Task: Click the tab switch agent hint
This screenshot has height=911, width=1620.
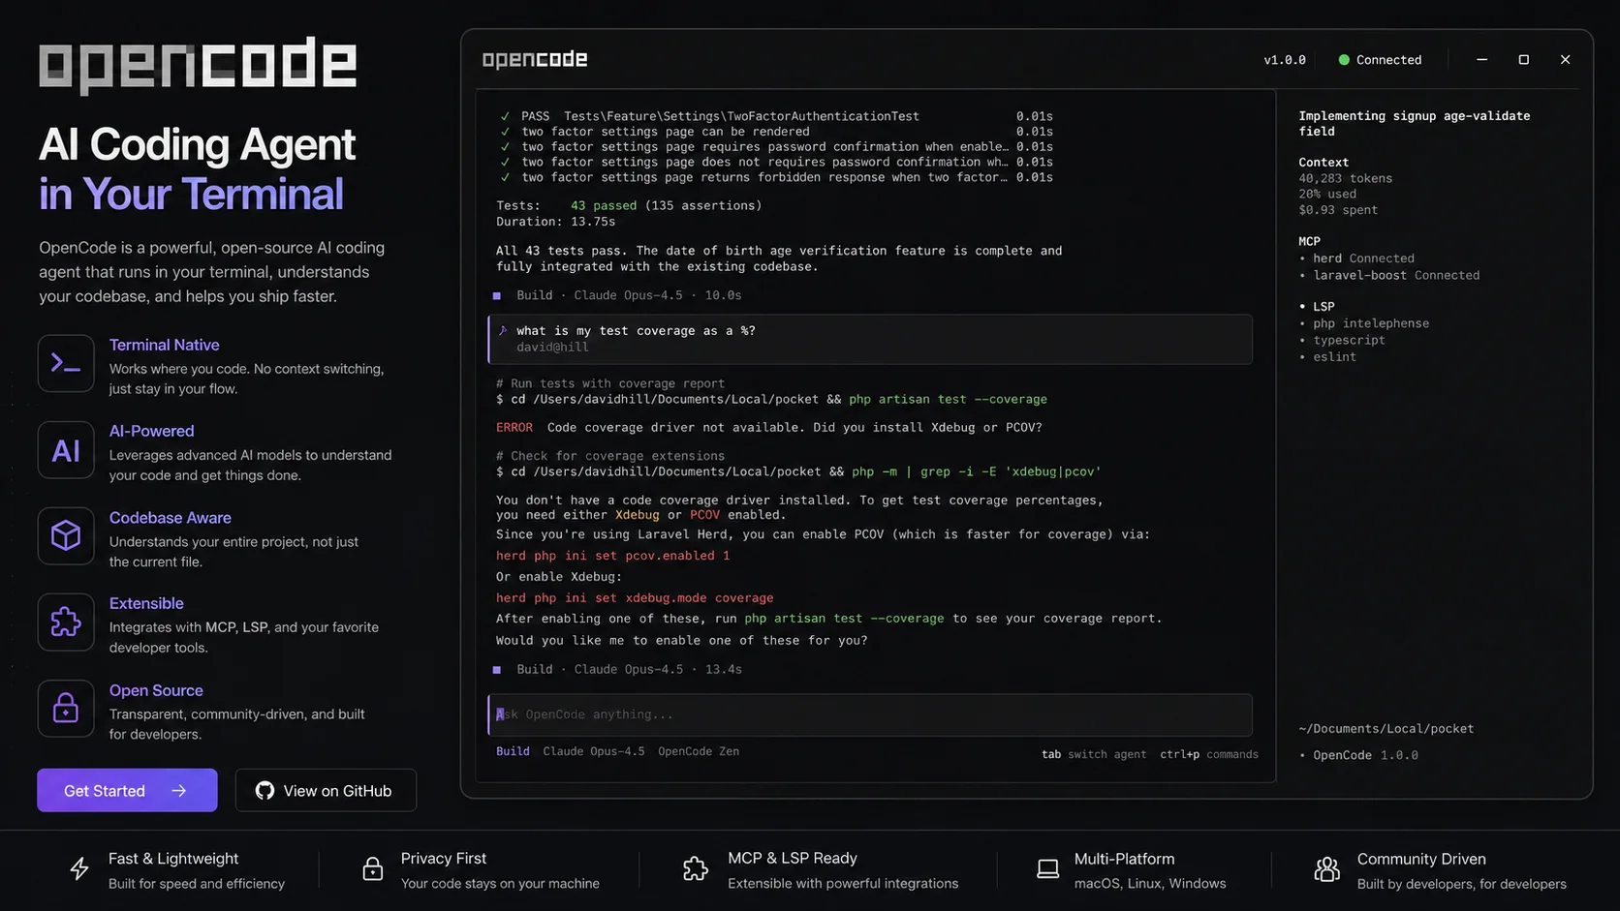Action: (1094, 754)
